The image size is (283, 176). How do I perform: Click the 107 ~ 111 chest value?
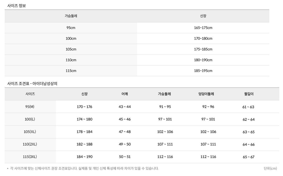[x=165, y=144]
